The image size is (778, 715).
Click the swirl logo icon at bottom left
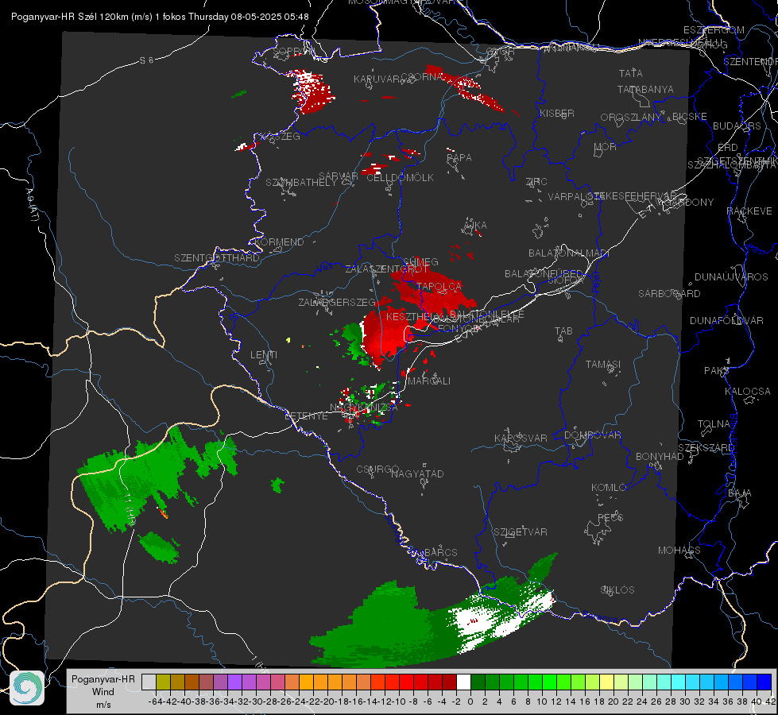[x=27, y=688]
